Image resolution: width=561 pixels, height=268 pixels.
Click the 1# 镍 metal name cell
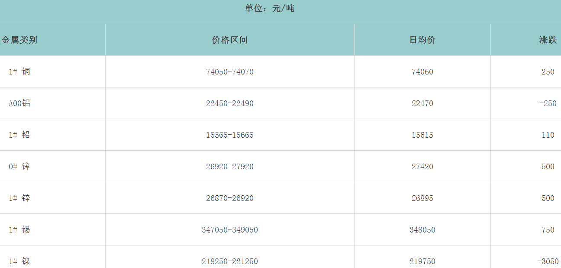coord(19,262)
